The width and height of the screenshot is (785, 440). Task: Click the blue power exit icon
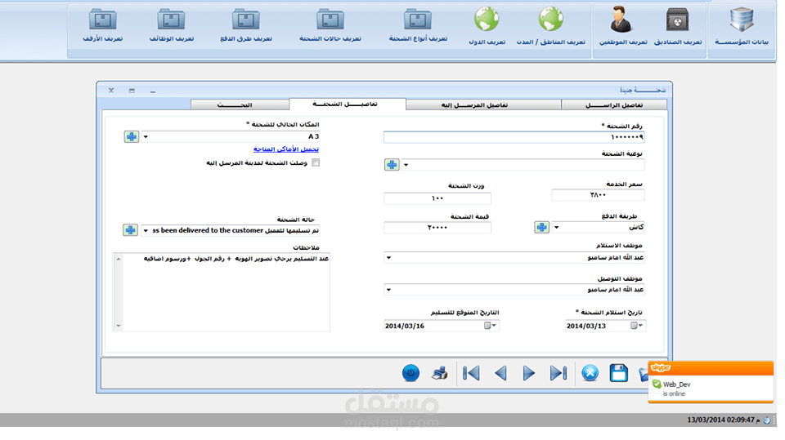click(x=410, y=373)
